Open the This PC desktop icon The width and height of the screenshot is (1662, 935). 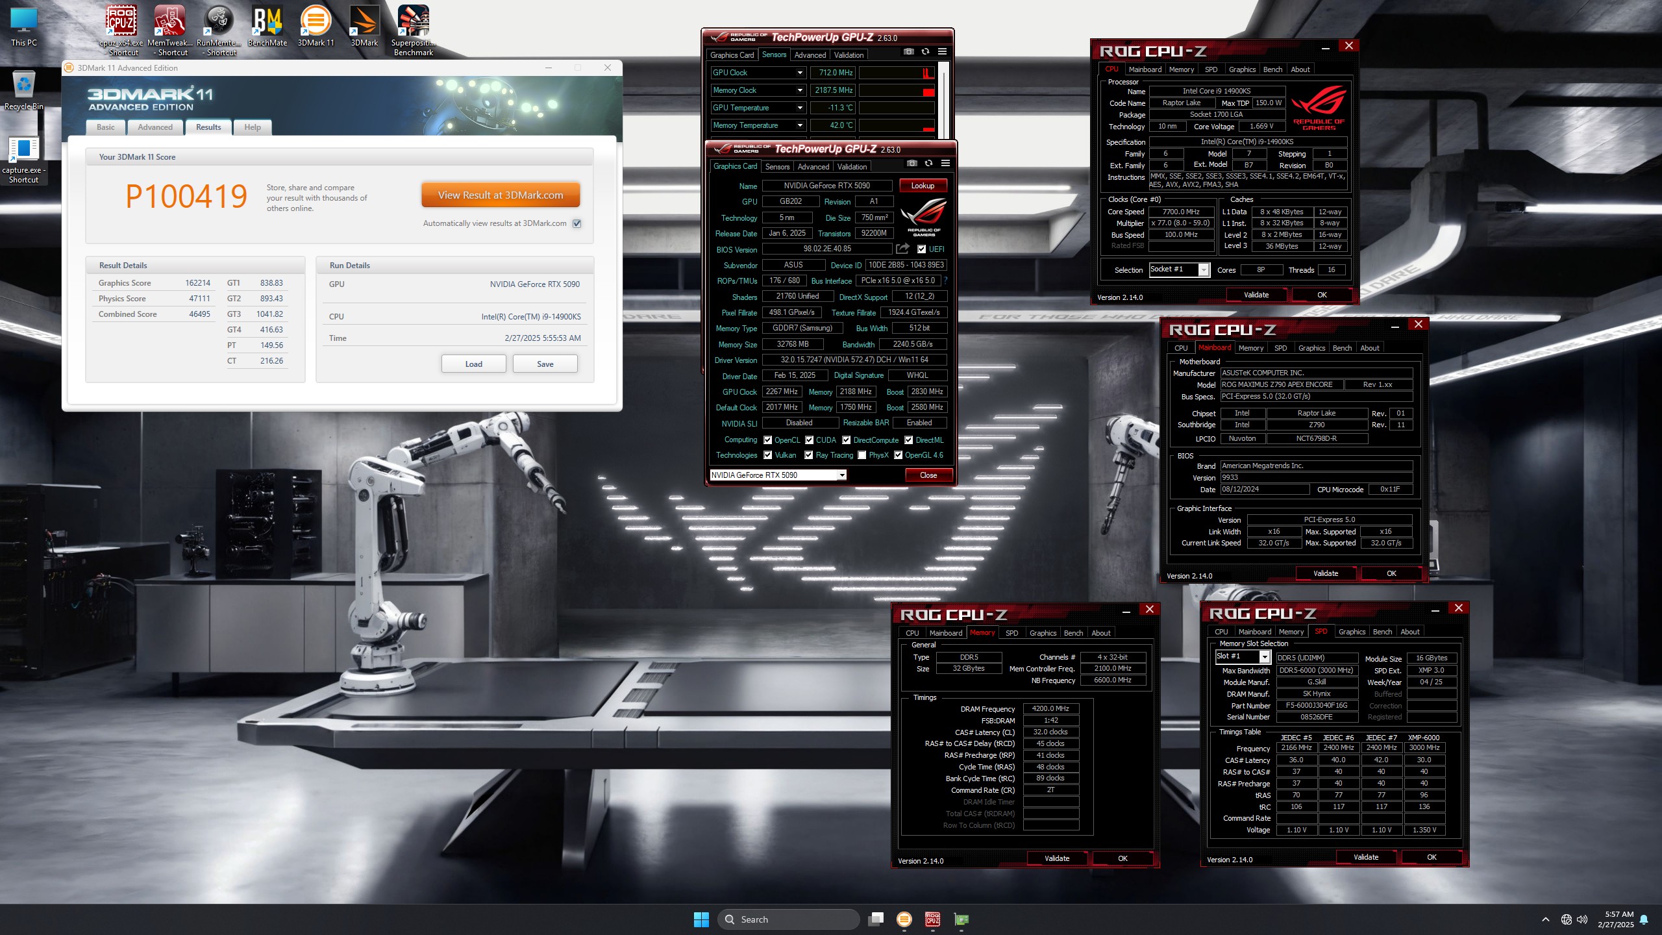pyautogui.click(x=24, y=27)
